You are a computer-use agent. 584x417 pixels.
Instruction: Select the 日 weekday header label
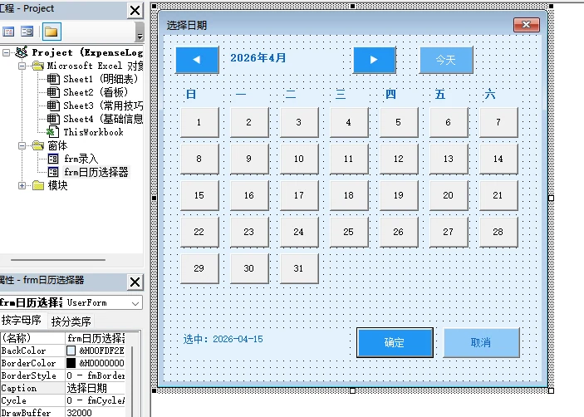tap(191, 94)
